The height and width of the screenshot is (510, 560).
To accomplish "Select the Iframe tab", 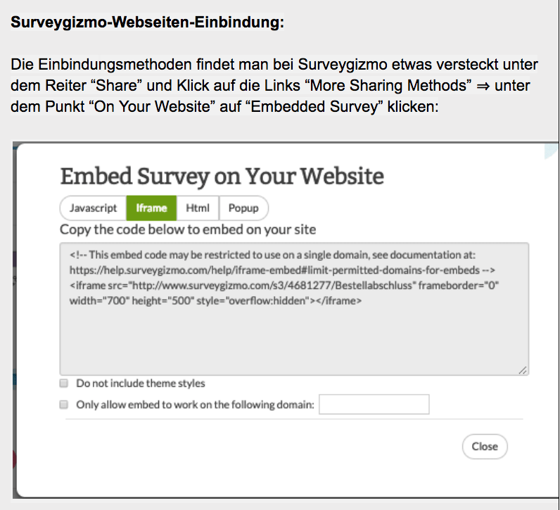I will [151, 208].
